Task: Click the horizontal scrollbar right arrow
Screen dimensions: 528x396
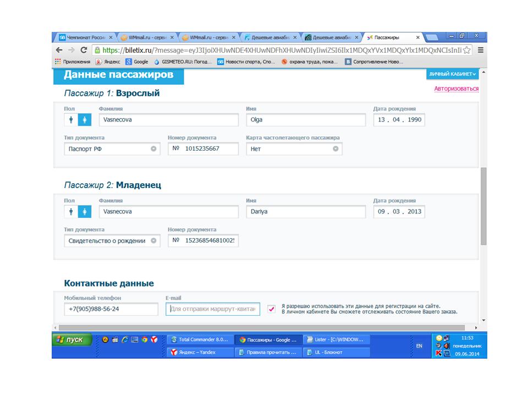Action: click(476, 328)
